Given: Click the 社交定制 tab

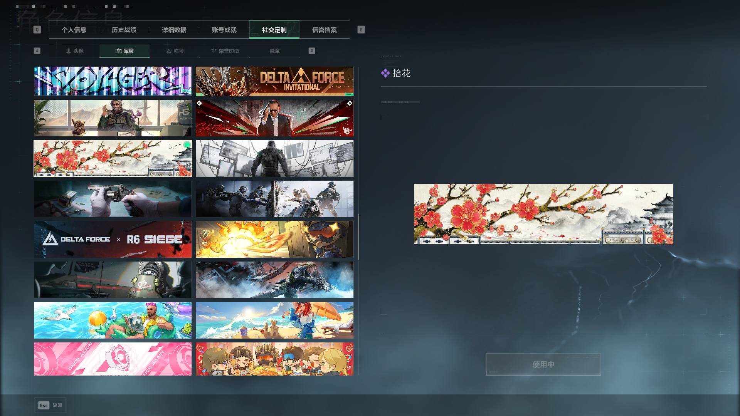Looking at the screenshot, I should [x=274, y=30].
